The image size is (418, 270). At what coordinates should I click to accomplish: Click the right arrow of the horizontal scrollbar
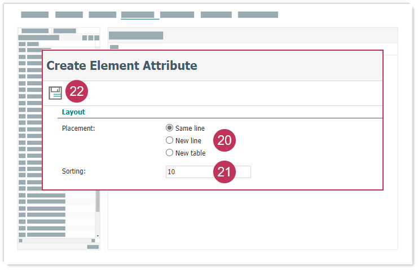click(x=93, y=241)
